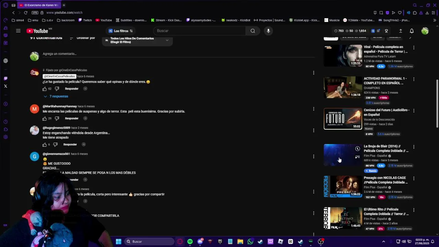Open options for Ceniza del Futuro video
This screenshot has width=439, height=247.
point(414,111)
